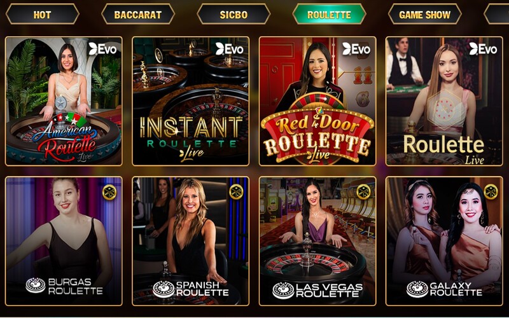Open the BACCARAT category tab
Screen dimensions: 509x318
[x=138, y=15]
